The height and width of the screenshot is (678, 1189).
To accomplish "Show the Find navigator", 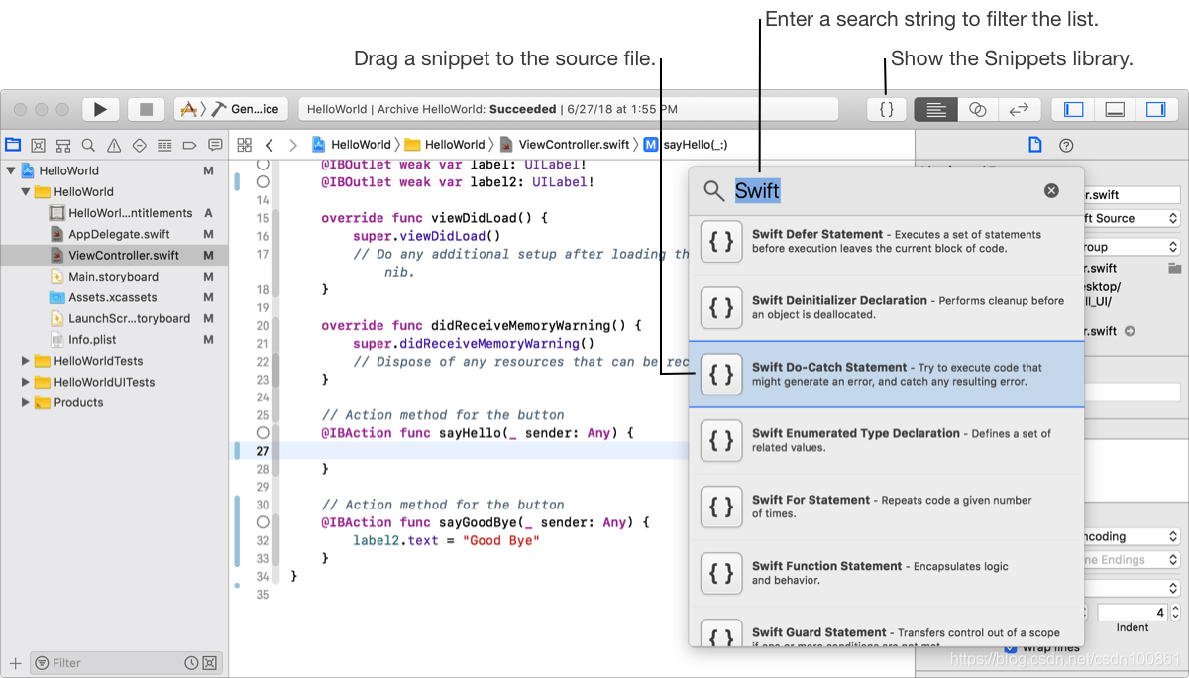I will click(88, 145).
